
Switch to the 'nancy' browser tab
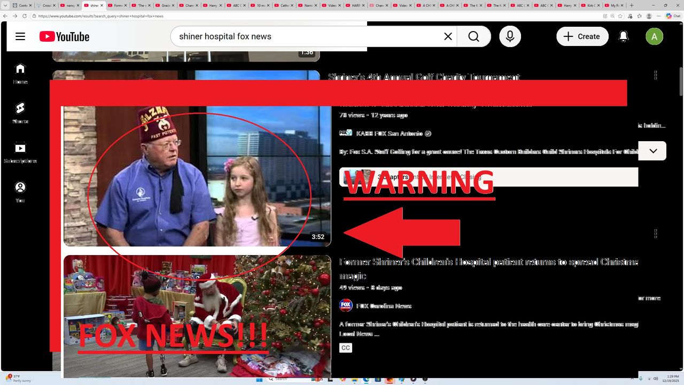(69, 5)
